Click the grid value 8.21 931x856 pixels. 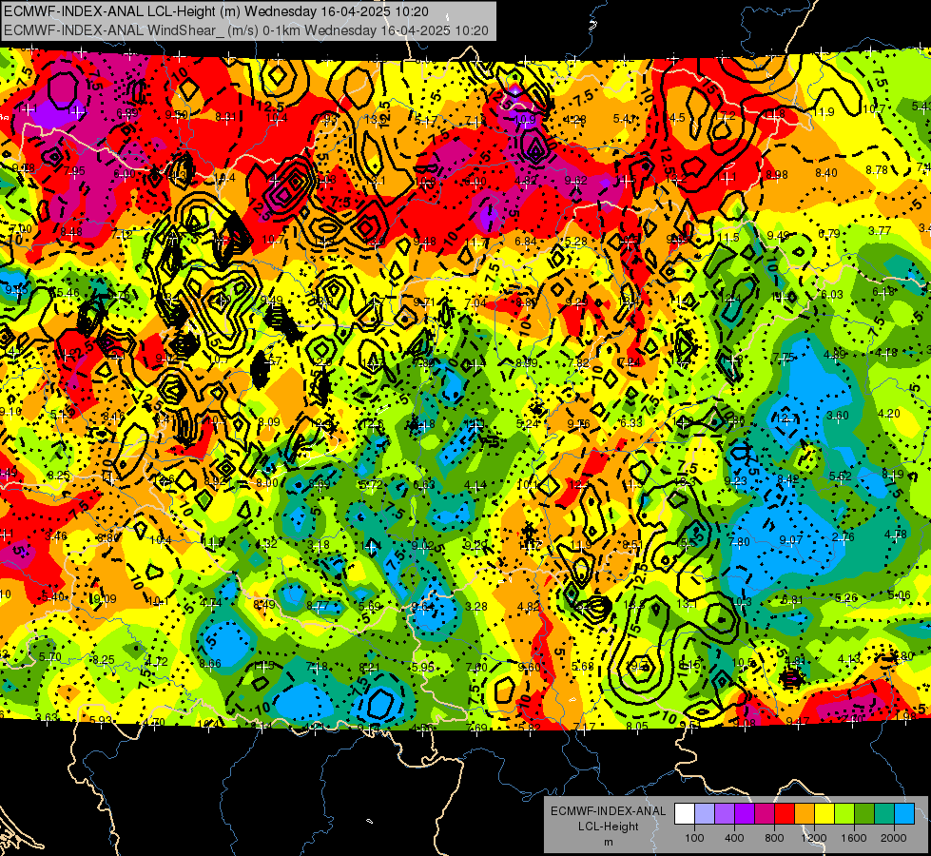pos(369,668)
